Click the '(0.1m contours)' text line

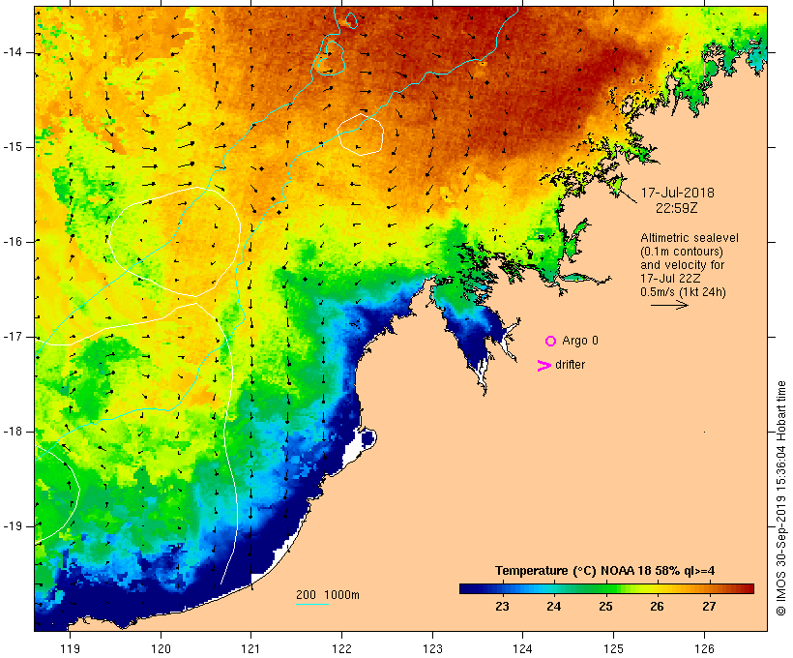tap(682, 252)
